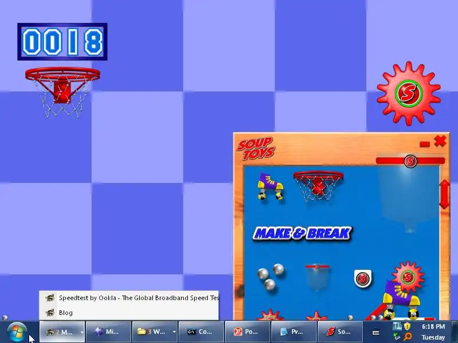
Task: Expand the browser group dropdown arrow
Action: point(82,332)
